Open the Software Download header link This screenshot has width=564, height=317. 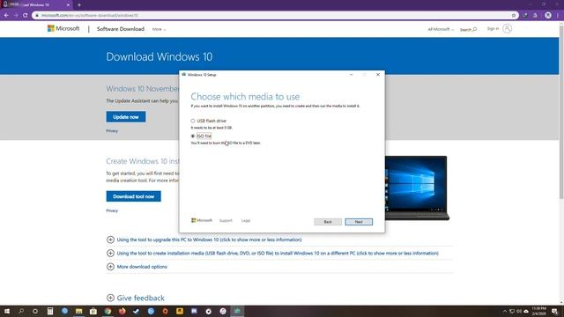pos(121,29)
